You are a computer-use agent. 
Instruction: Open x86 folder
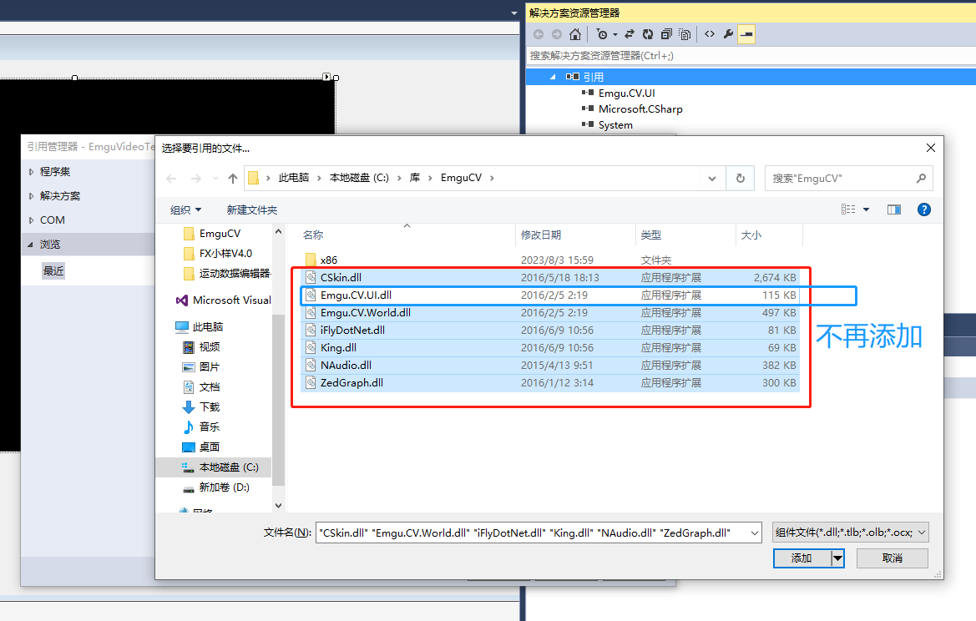329,260
